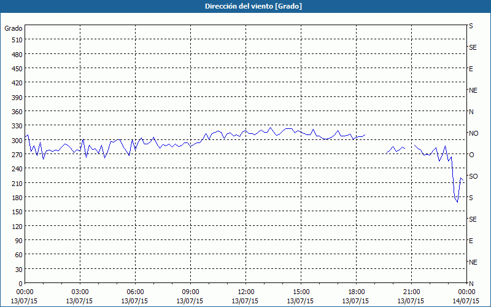Select the 06:00 time label
Image resolution: width=491 pixels, height=307 pixels.
[135, 292]
